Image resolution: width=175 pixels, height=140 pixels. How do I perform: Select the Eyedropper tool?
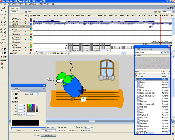point(2,36)
